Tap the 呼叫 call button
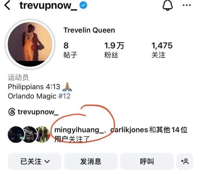The height and width of the screenshot is (174, 201). [x=147, y=161]
